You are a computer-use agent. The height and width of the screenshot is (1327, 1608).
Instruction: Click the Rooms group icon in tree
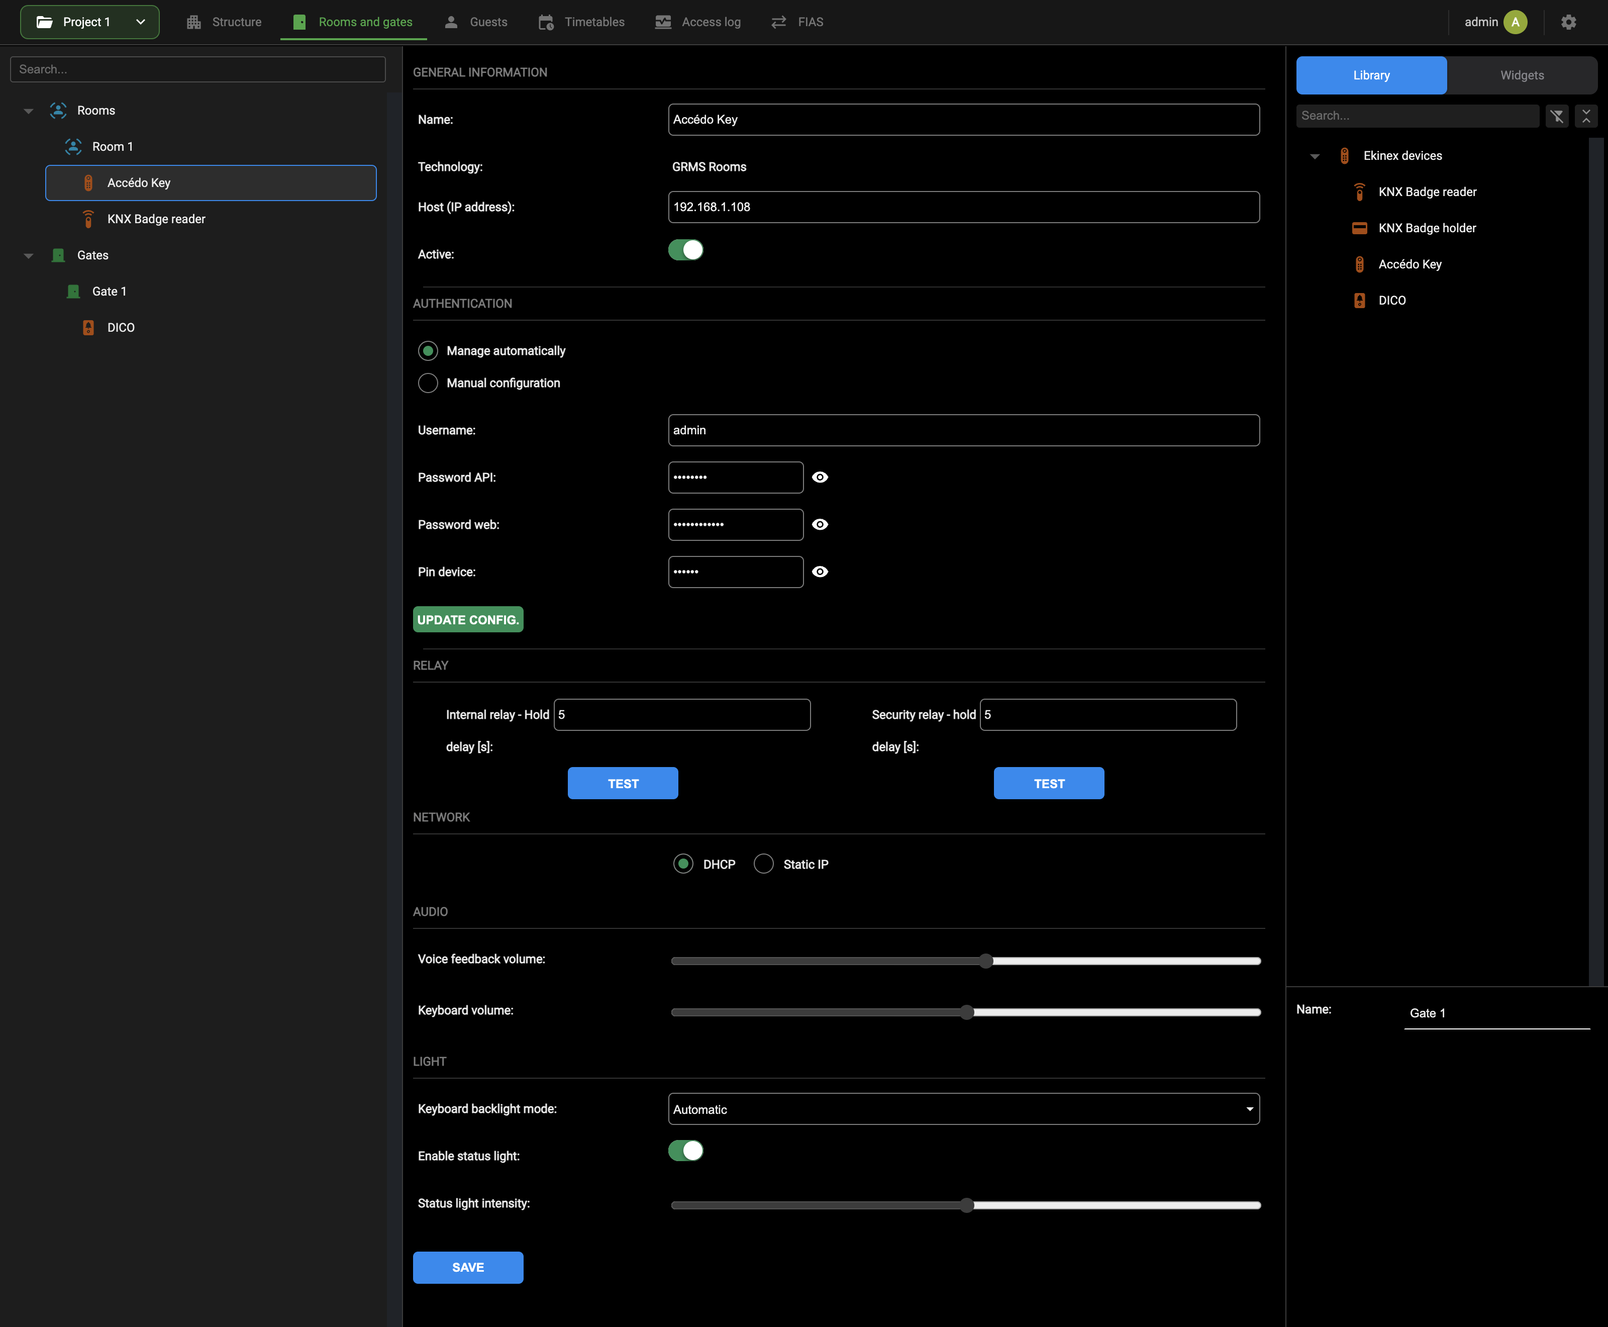point(58,110)
